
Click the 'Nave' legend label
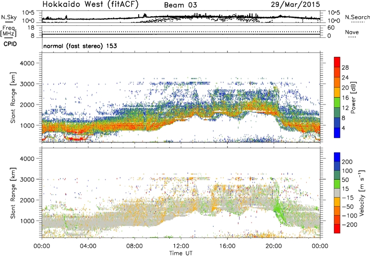pos(352,32)
